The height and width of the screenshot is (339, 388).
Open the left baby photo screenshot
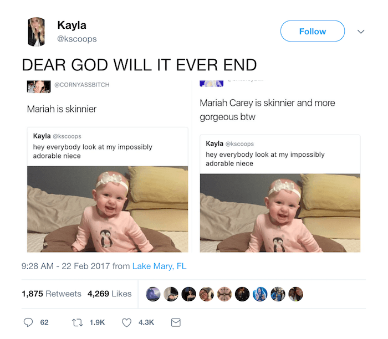click(108, 209)
